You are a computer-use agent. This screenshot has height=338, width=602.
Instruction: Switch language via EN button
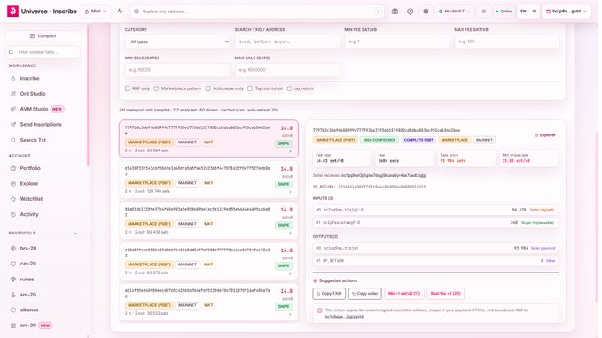[x=523, y=12]
